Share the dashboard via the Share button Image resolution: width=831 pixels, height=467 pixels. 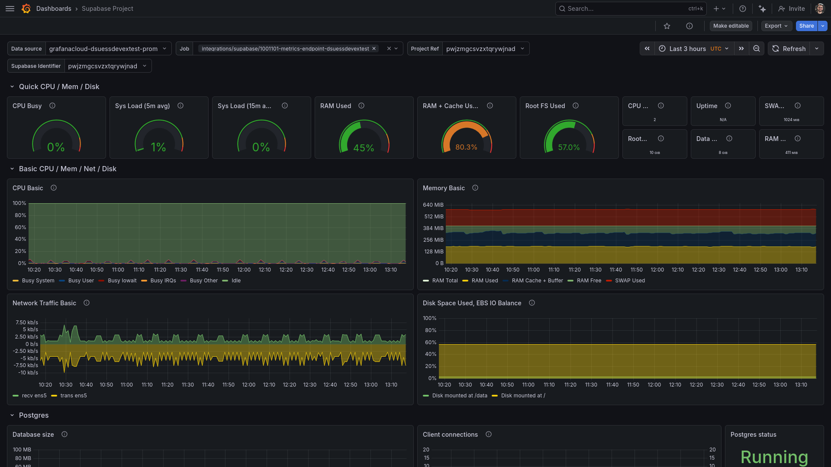[806, 26]
